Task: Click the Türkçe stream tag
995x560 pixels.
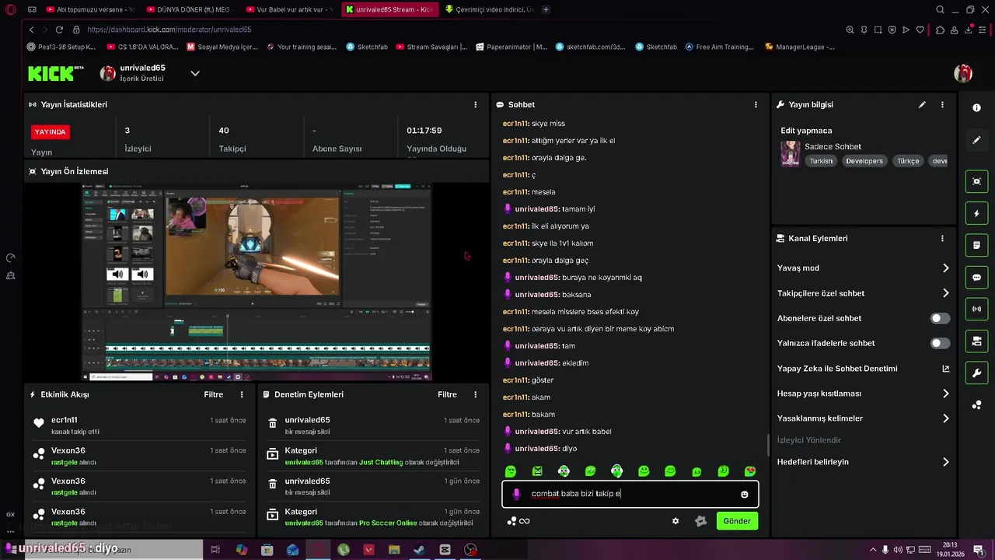Action: coord(908,161)
